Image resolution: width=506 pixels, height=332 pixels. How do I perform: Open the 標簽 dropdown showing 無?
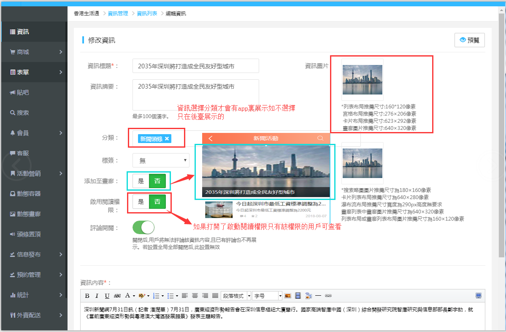point(161,160)
